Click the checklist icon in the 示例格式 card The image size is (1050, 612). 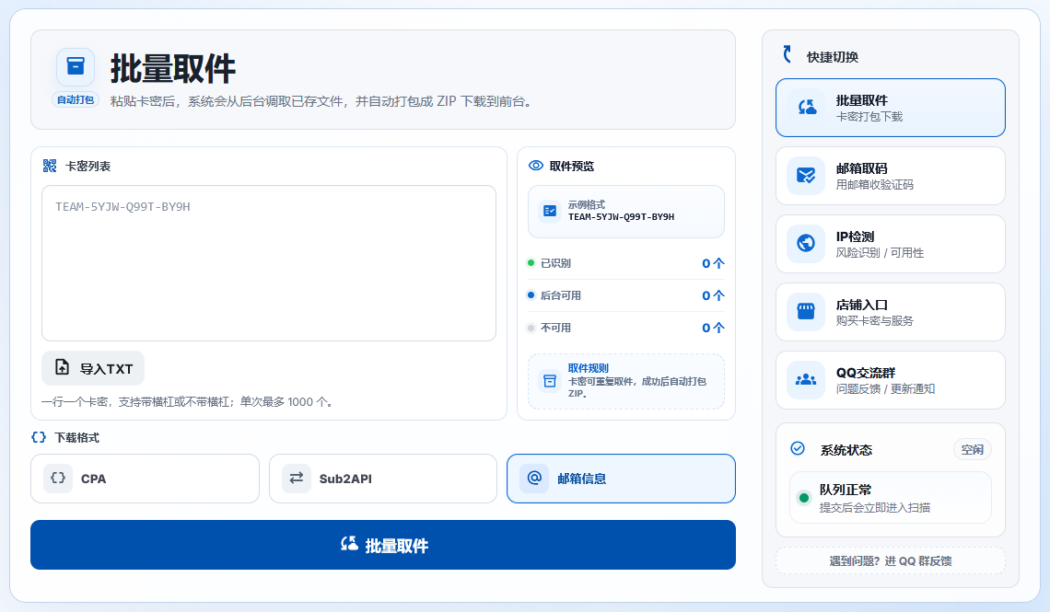550,211
